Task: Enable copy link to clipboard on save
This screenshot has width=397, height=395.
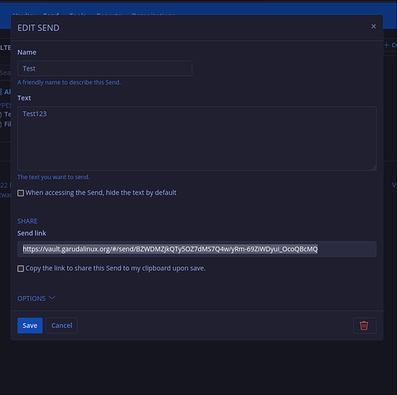Action: coord(21,269)
